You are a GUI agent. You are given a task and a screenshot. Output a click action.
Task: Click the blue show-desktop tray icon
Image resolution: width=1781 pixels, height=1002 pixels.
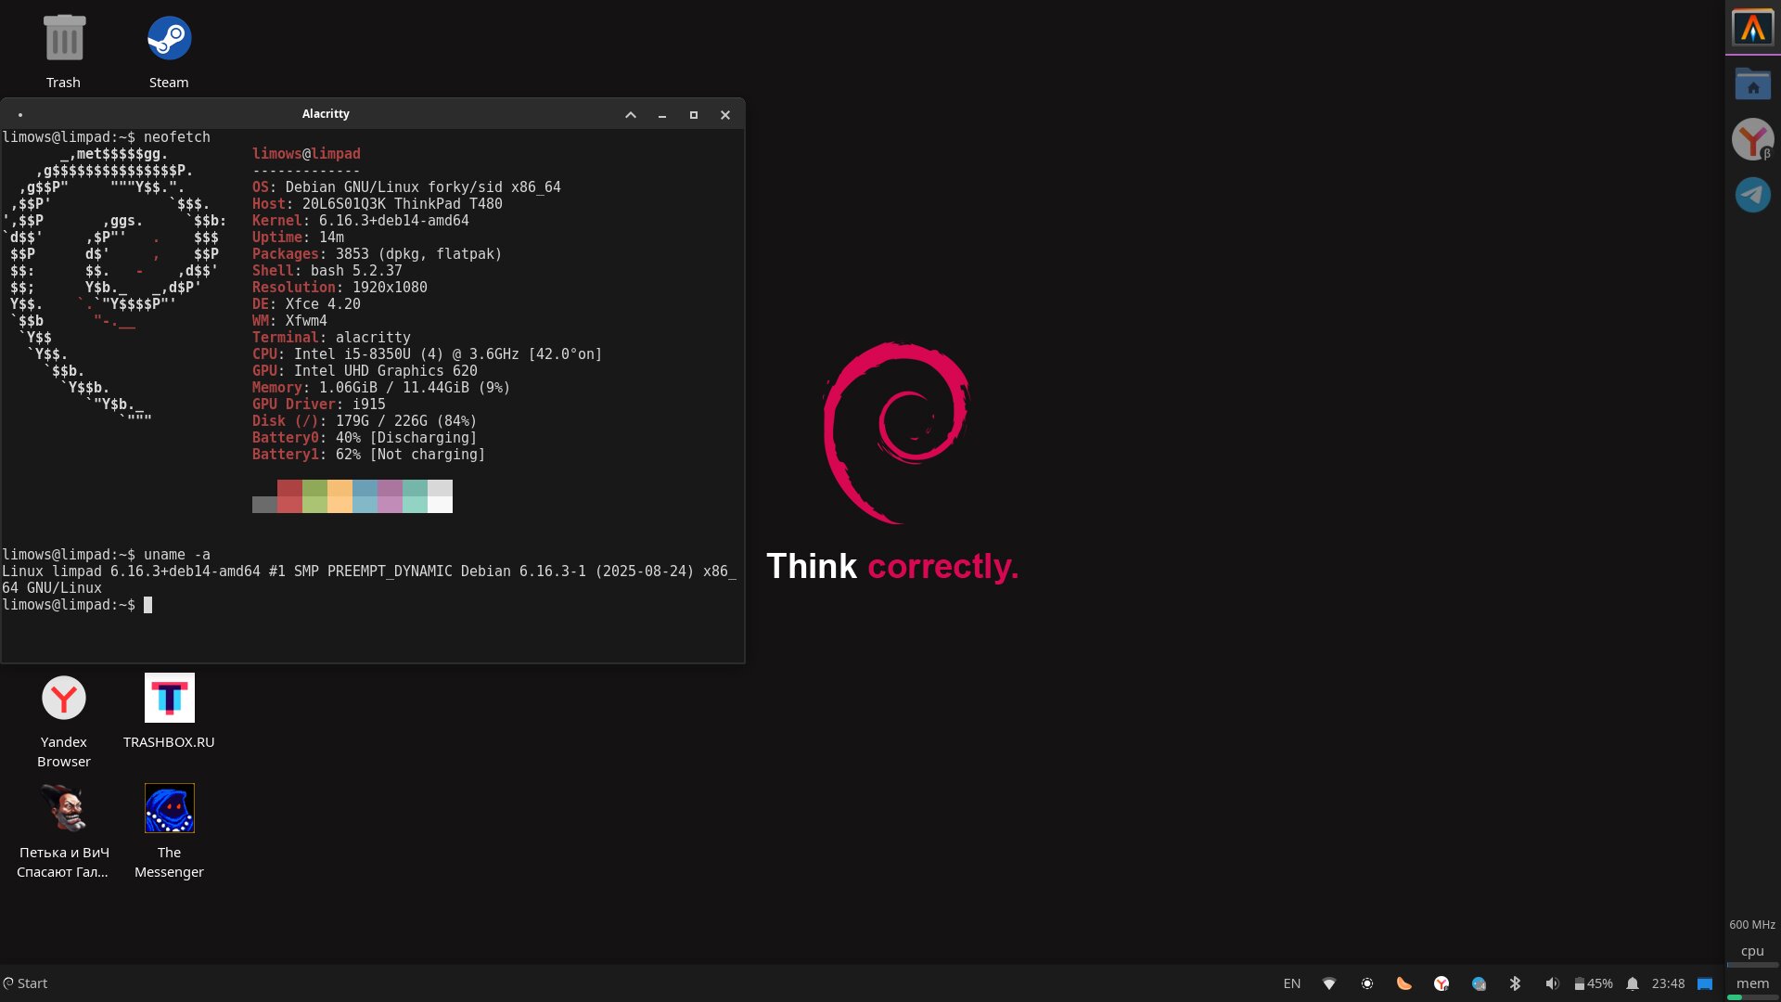click(x=1705, y=983)
